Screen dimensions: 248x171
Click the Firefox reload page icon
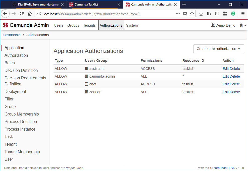[x=22, y=14]
